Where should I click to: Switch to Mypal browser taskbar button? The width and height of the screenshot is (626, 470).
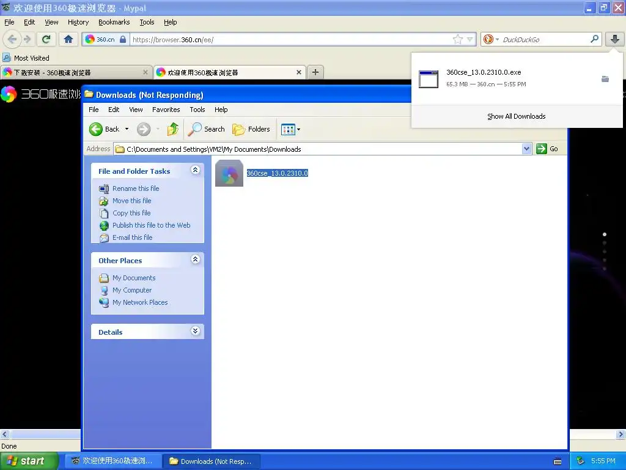(113, 461)
